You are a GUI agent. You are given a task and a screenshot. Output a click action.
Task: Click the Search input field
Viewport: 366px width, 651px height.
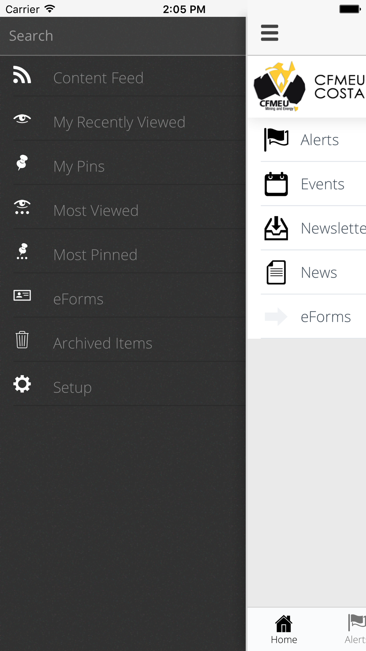coord(123,36)
